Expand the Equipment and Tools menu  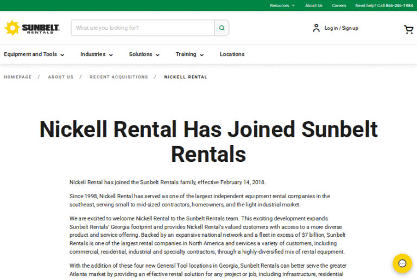[34, 54]
